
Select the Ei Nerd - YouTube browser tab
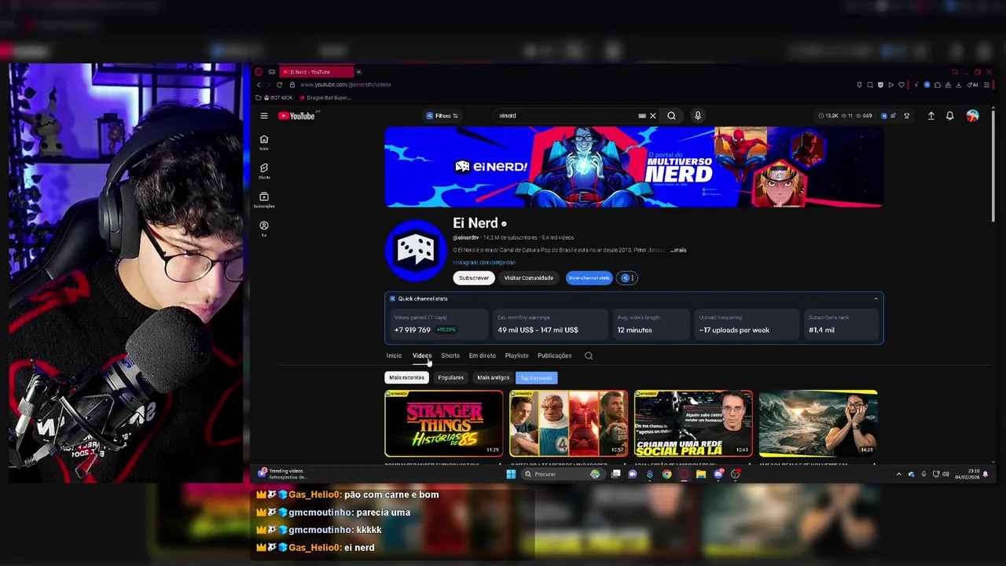pyautogui.click(x=316, y=72)
